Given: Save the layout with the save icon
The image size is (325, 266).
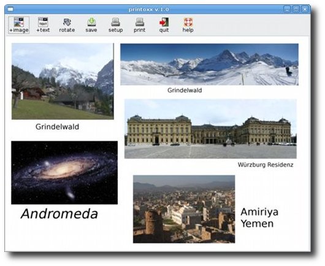Looking at the screenshot, I should (x=91, y=25).
